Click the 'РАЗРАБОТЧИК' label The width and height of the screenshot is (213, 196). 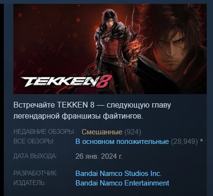35,173
